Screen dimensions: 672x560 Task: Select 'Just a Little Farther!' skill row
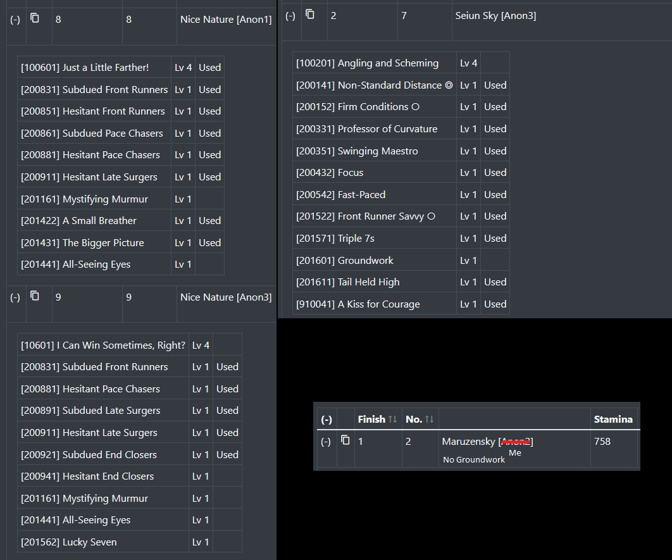point(121,67)
